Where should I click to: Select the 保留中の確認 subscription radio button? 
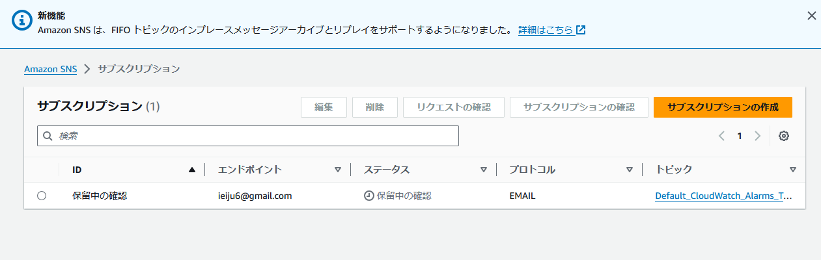point(42,196)
